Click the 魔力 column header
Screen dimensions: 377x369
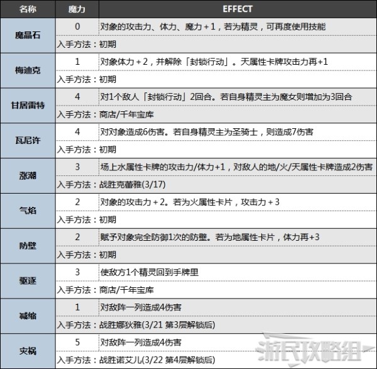coord(77,10)
